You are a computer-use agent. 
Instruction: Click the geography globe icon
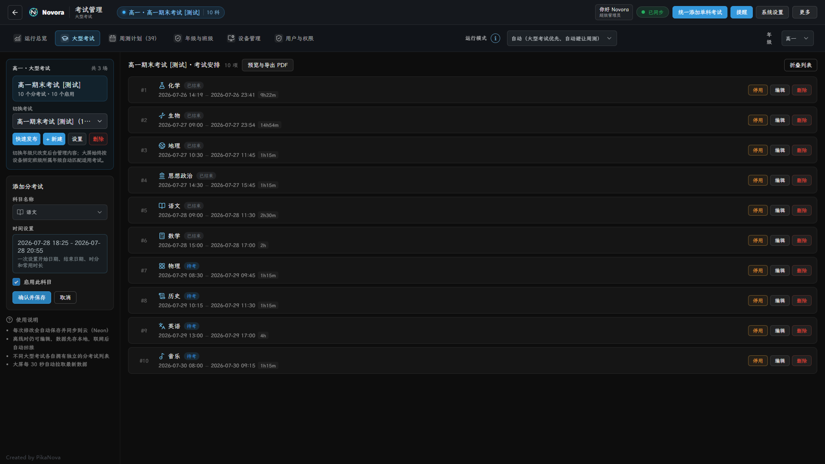pos(162,146)
